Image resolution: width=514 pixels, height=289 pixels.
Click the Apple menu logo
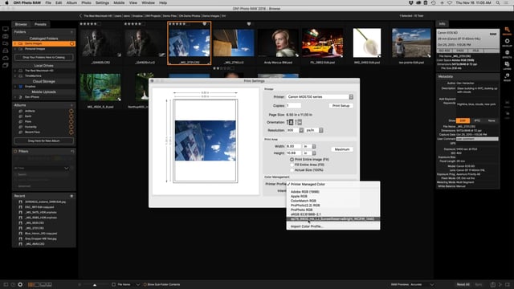[6, 3]
